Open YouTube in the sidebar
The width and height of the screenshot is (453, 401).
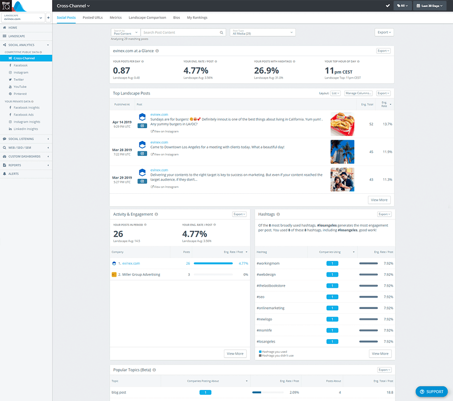[20, 87]
